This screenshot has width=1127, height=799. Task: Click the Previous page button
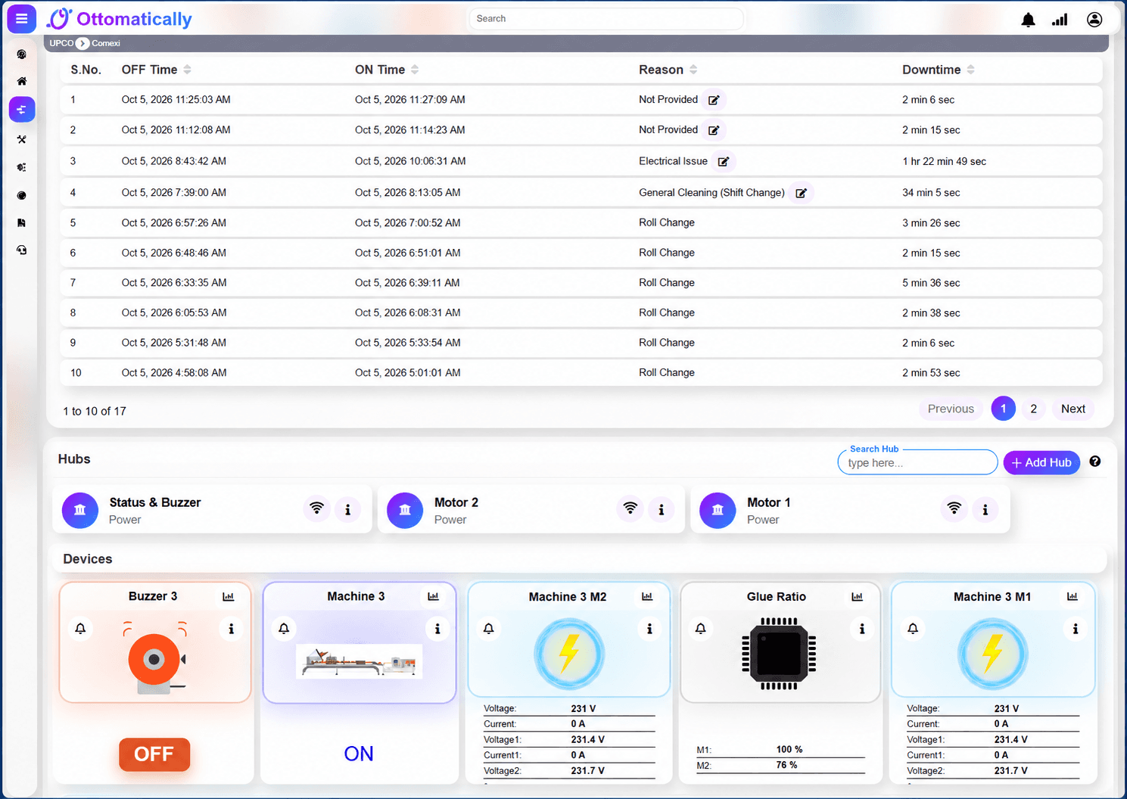point(951,409)
